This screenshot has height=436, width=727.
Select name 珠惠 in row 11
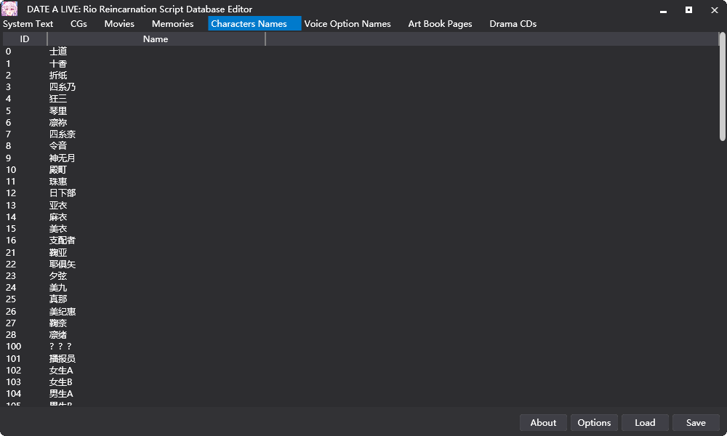tap(58, 181)
